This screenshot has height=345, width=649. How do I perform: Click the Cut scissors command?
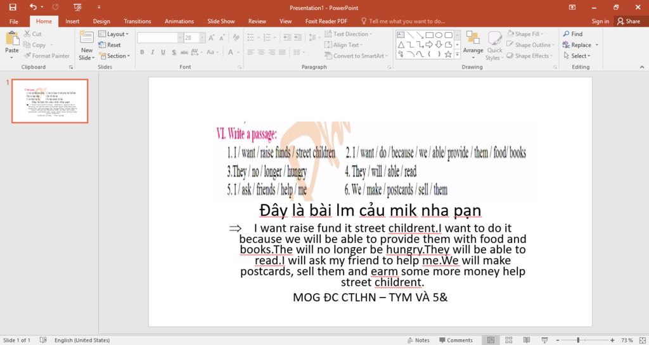(32, 34)
